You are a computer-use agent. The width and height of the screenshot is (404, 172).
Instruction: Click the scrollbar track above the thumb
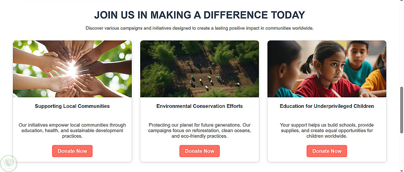[x=401, y=44]
